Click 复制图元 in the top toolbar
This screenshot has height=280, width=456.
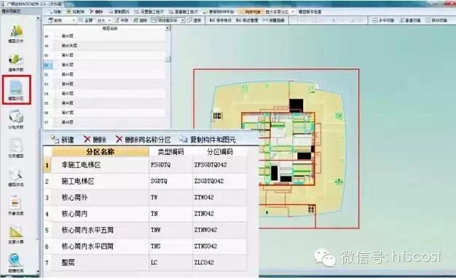pos(119,12)
